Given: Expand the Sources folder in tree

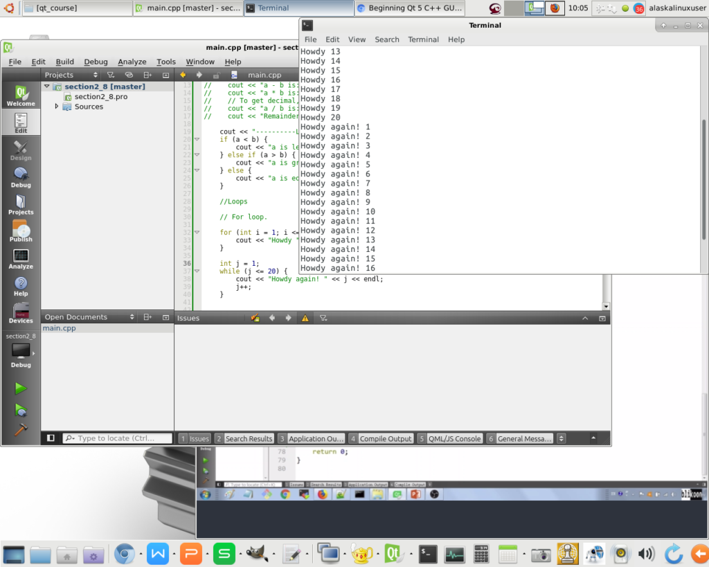Looking at the screenshot, I should pyautogui.click(x=57, y=107).
